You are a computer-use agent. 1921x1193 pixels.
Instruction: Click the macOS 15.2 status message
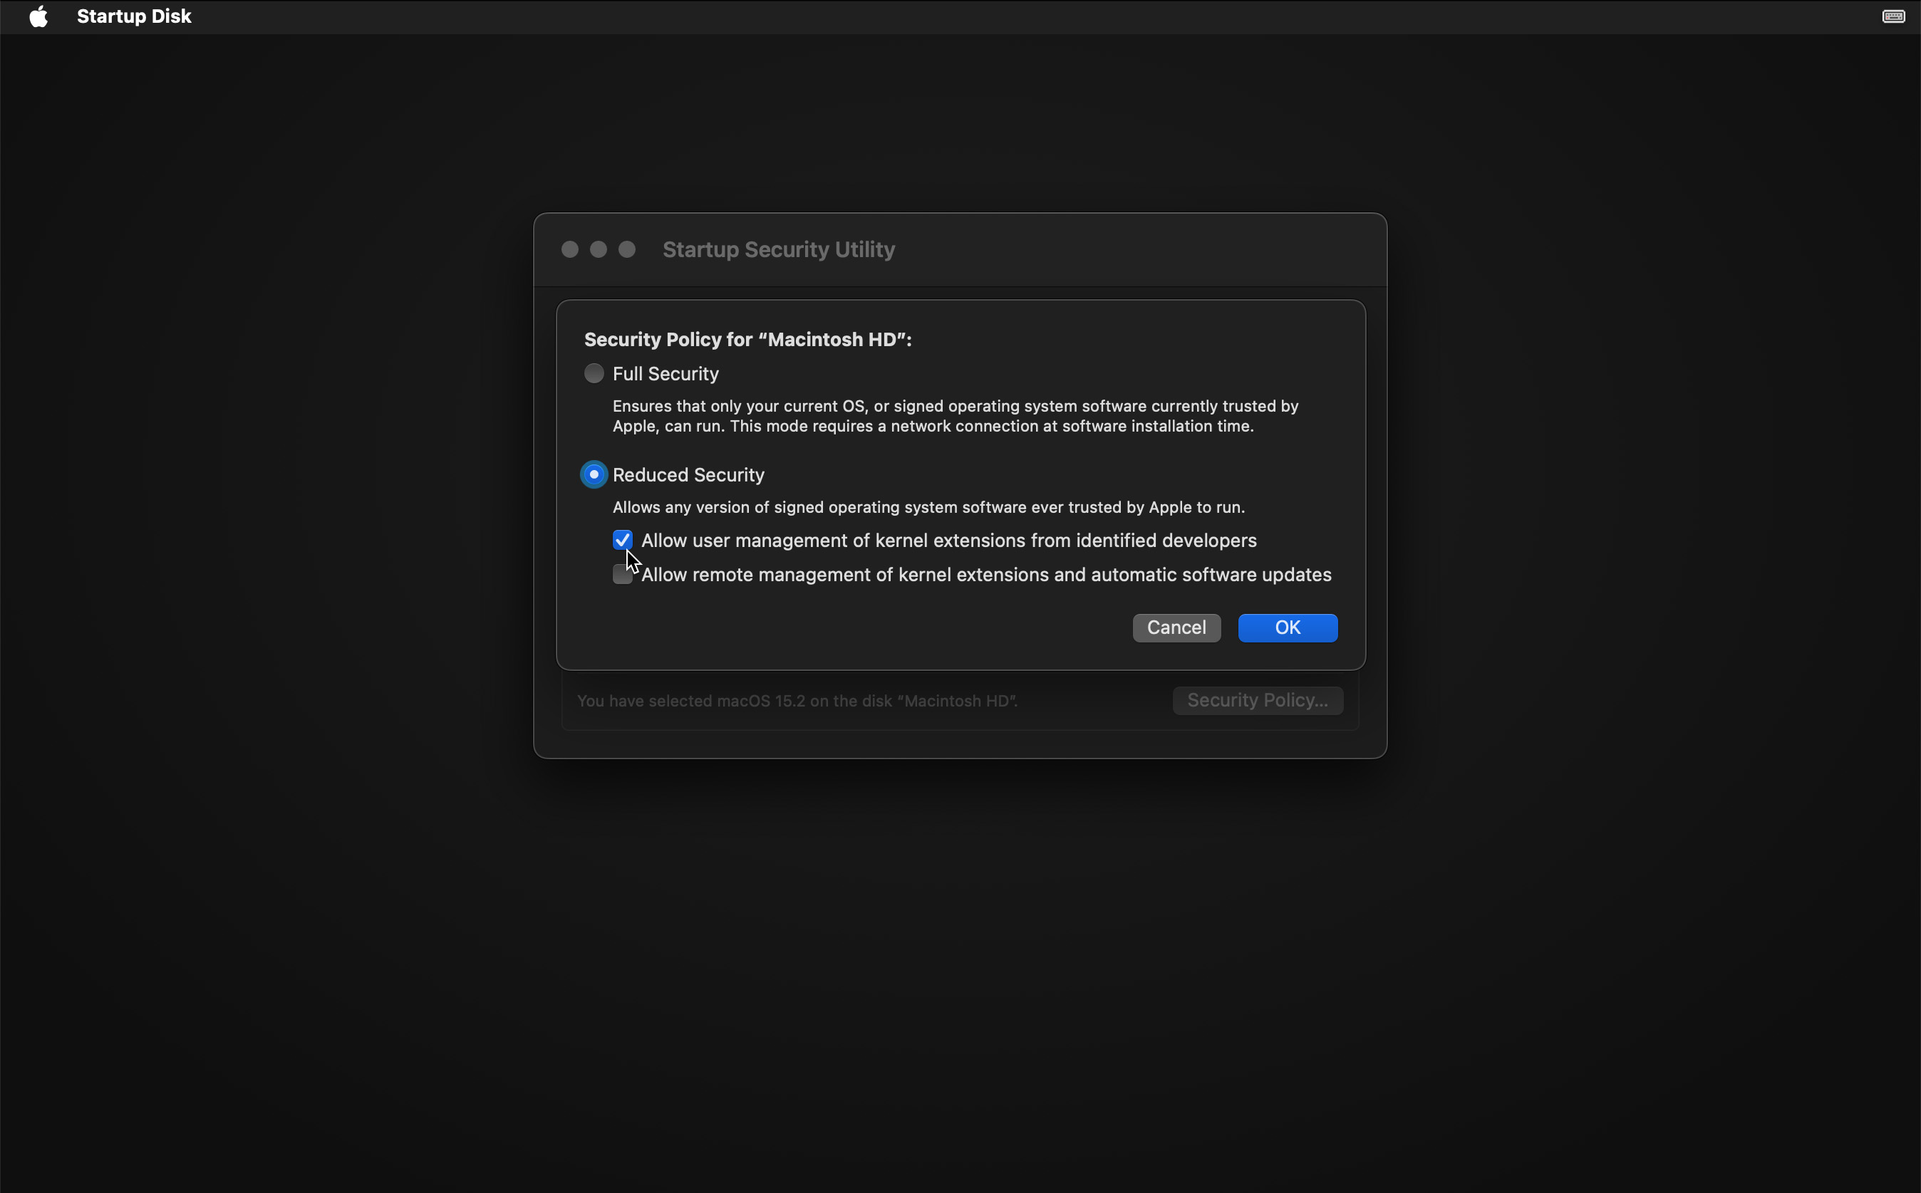point(797,701)
